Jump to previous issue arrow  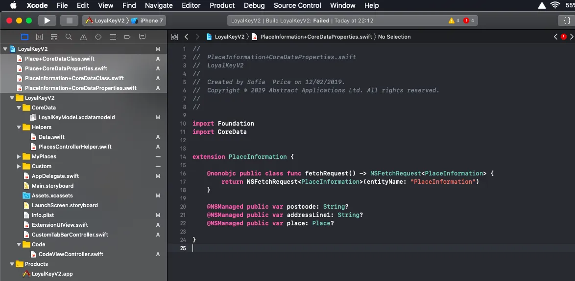click(x=555, y=37)
